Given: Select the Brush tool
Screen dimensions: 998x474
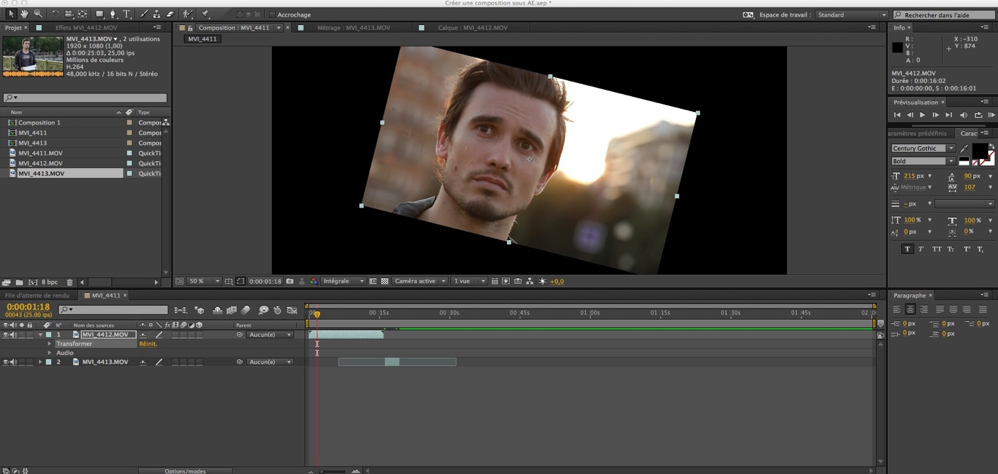Looking at the screenshot, I should (x=142, y=14).
